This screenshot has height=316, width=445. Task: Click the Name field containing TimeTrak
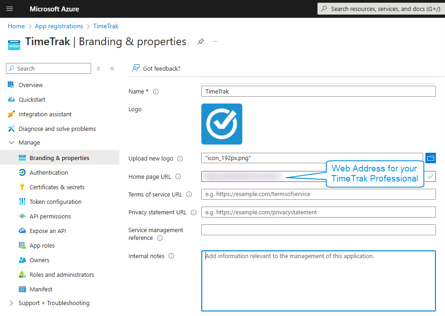click(318, 91)
